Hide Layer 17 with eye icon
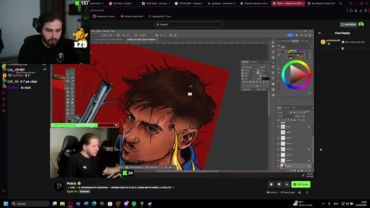Viewport: 370px width, 208px height. [x=278, y=155]
